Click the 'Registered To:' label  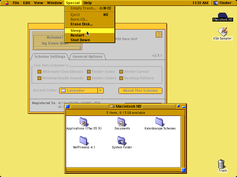click(44, 103)
